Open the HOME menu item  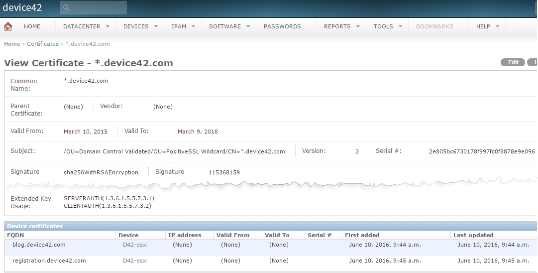pyautogui.click(x=32, y=26)
